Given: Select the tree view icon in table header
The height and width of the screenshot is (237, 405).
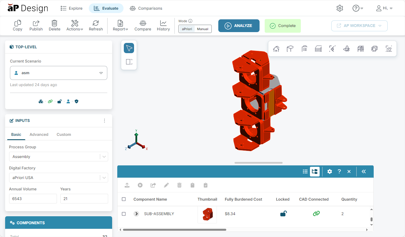Looking at the screenshot, I should coord(315,171).
